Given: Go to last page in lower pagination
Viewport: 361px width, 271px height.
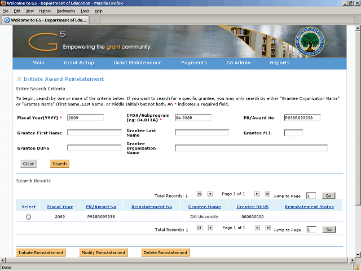Looking at the screenshot, I should 268,228.
